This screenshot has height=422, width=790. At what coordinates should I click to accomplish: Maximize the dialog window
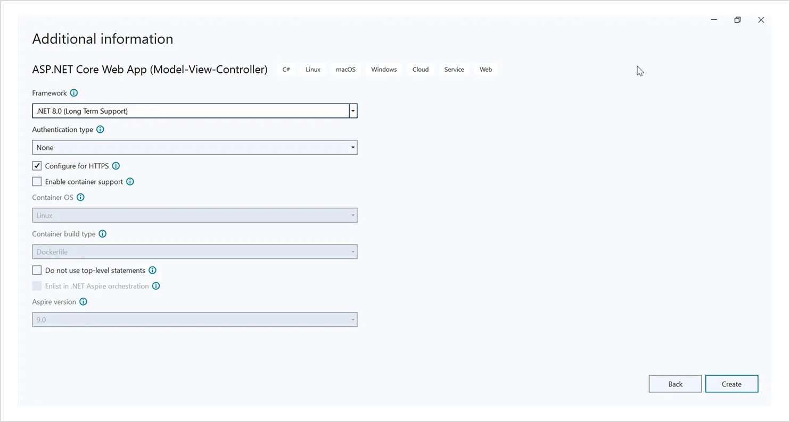click(x=737, y=20)
